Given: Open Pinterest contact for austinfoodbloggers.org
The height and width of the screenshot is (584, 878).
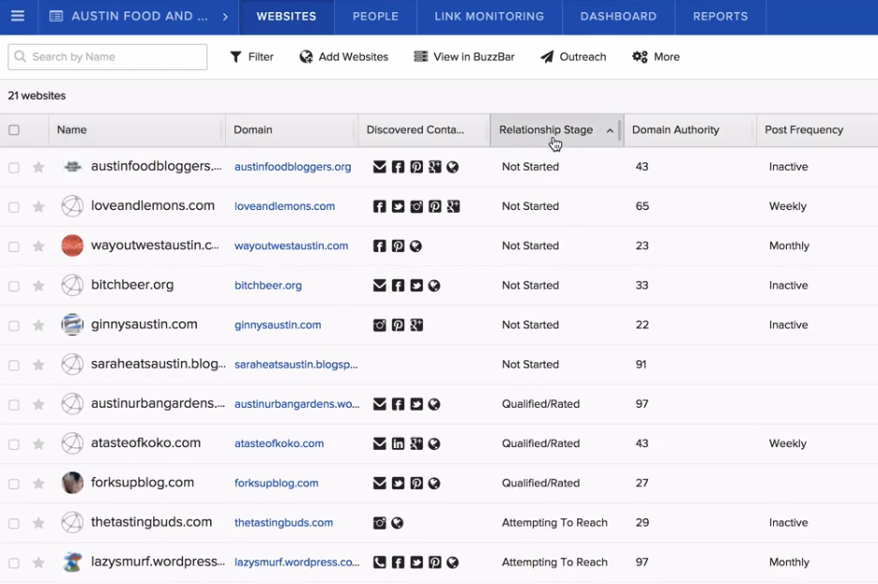Looking at the screenshot, I should pyautogui.click(x=416, y=167).
